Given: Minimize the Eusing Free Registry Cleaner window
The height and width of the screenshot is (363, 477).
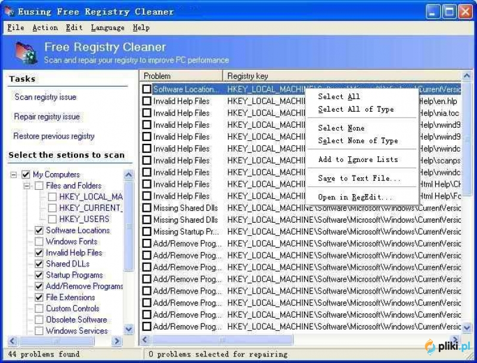Looking at the screenshot, I should pos(433,12).
